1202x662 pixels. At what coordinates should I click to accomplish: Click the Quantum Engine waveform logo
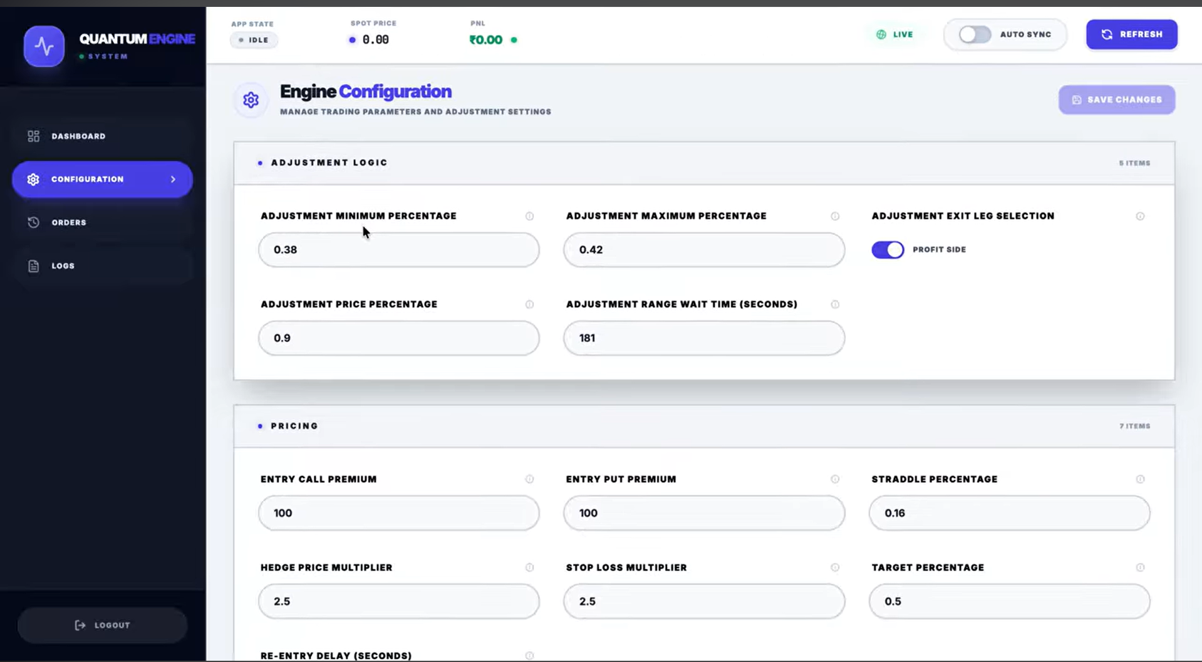coord(44,46)
